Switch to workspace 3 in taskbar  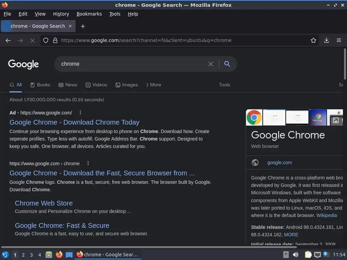(x=32, y=255)
